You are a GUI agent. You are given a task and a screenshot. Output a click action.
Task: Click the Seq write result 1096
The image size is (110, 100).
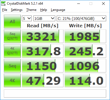[85, 66]
